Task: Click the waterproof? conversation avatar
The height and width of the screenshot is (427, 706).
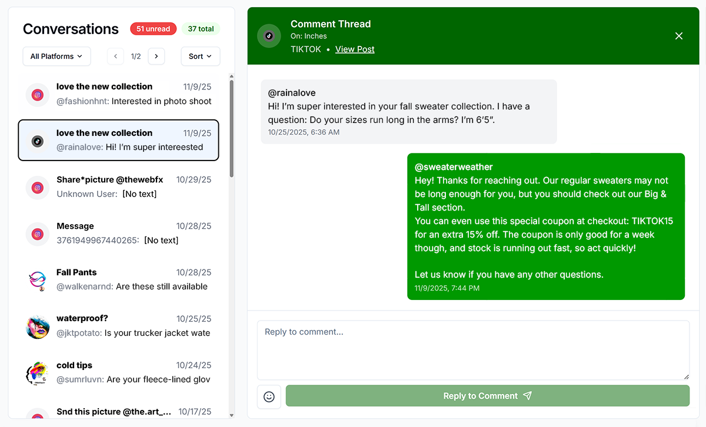Action: [x=37, y=326]
